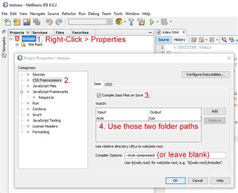
Task: Click the Site Root folder icon
Action: tap(23, 44)
